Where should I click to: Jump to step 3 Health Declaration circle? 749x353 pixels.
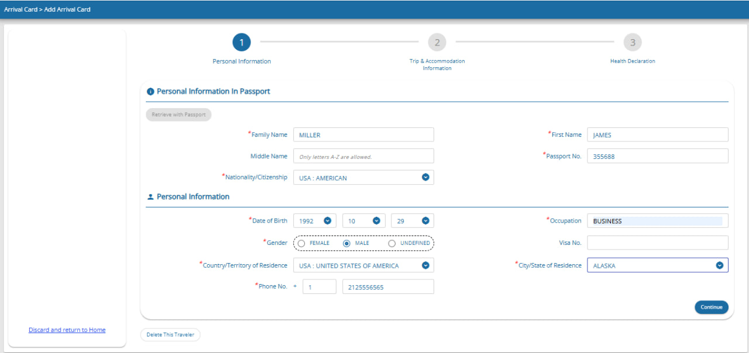633,42
